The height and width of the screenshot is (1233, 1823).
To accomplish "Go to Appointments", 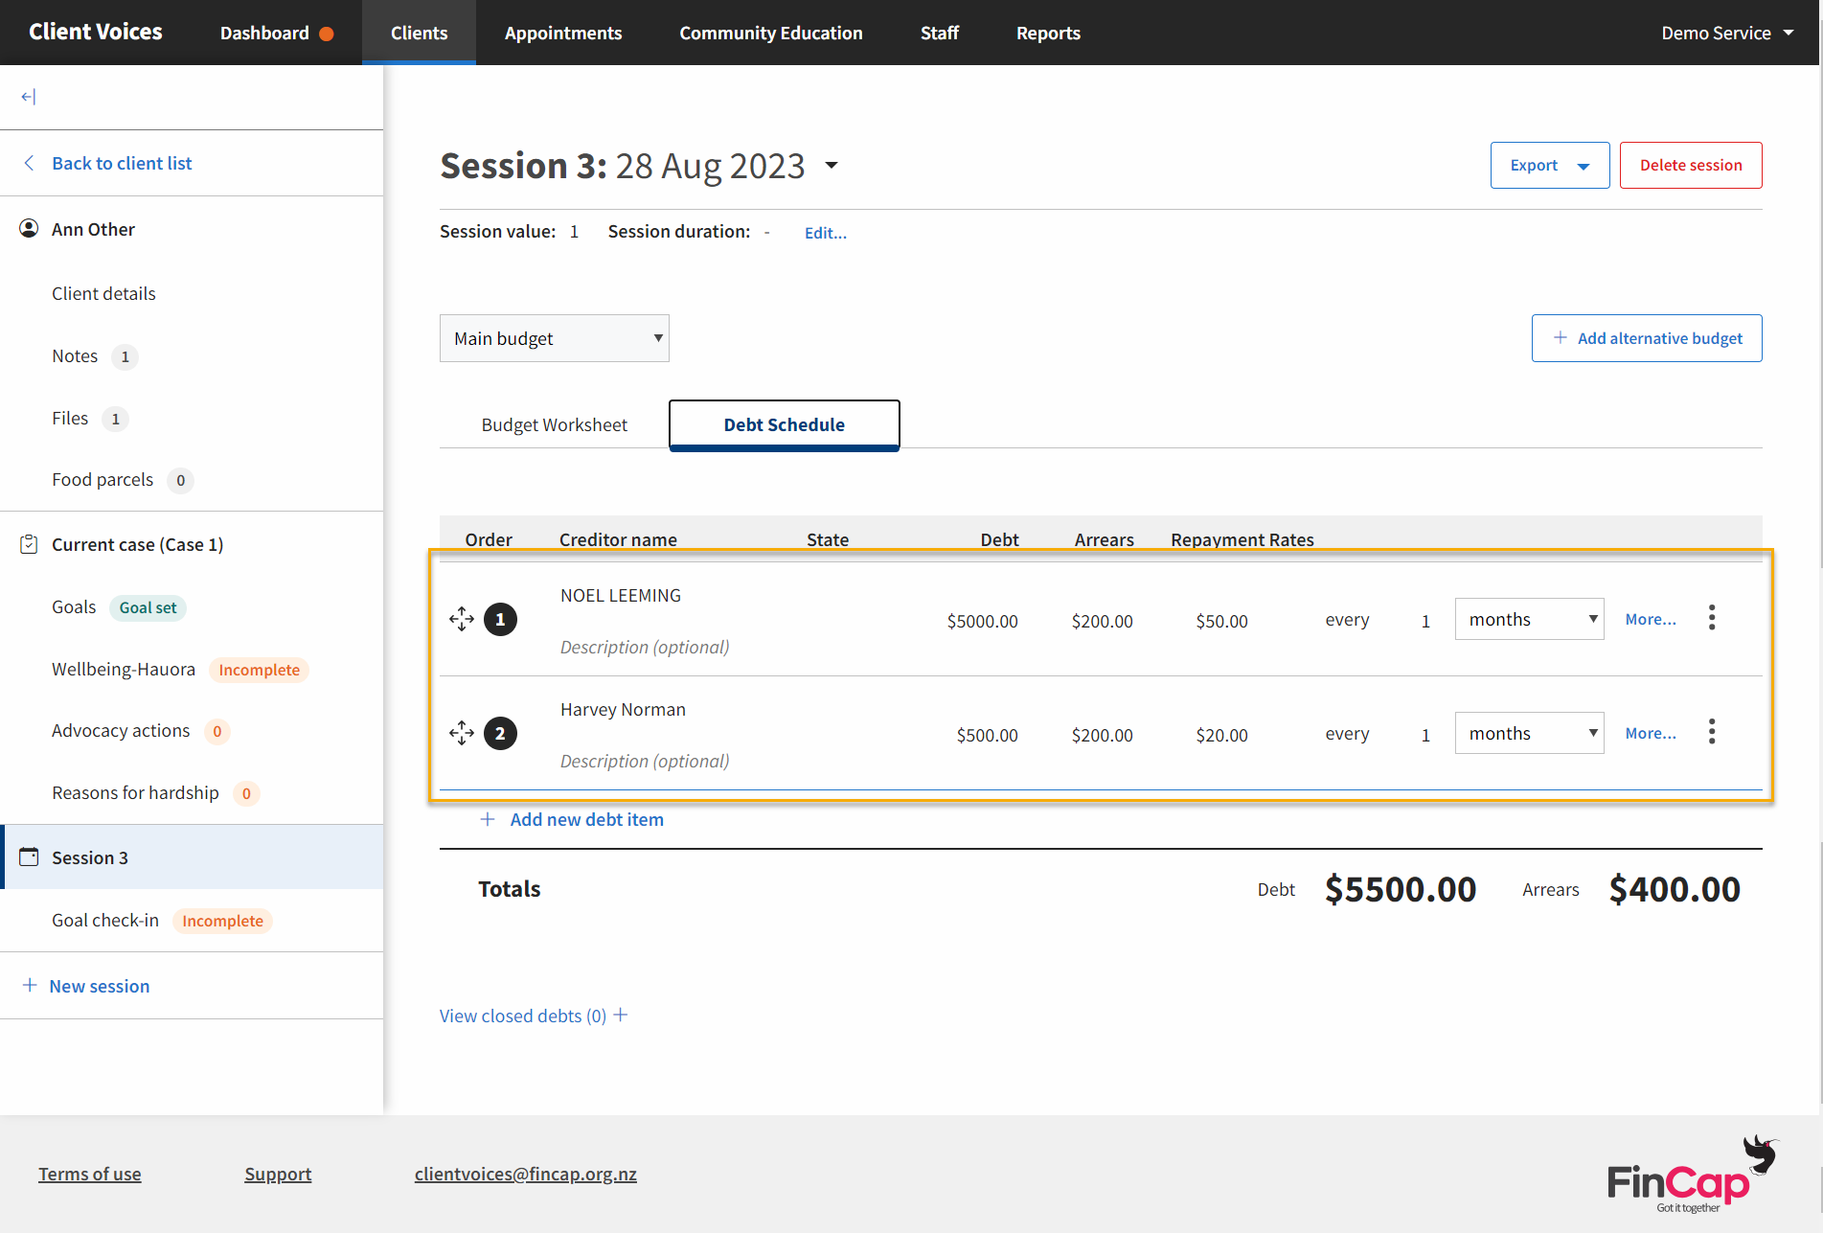I will pos(563,33).
